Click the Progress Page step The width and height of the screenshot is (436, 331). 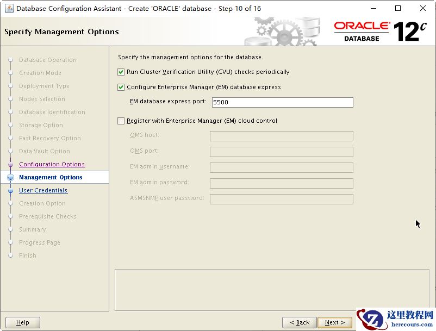[40, 242]
